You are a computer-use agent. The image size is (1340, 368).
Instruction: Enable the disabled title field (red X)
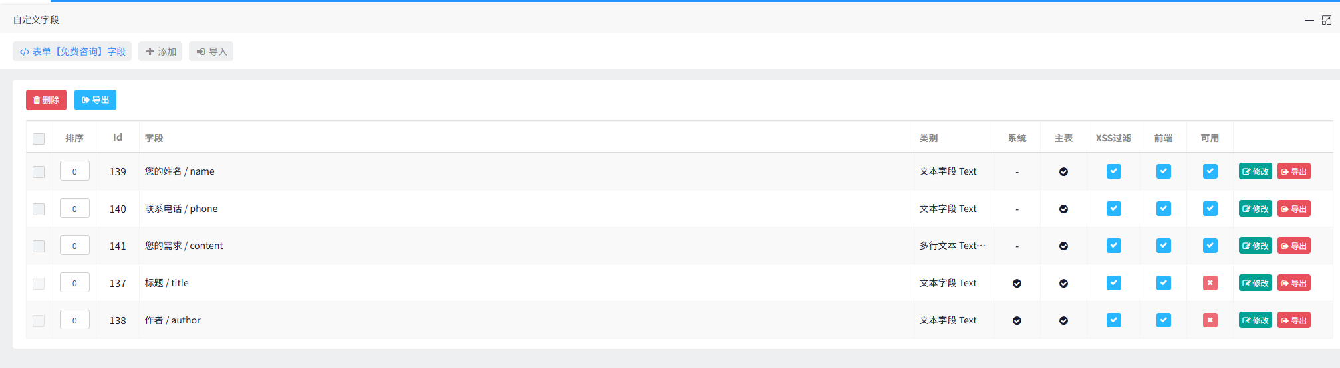[1210, 283]
